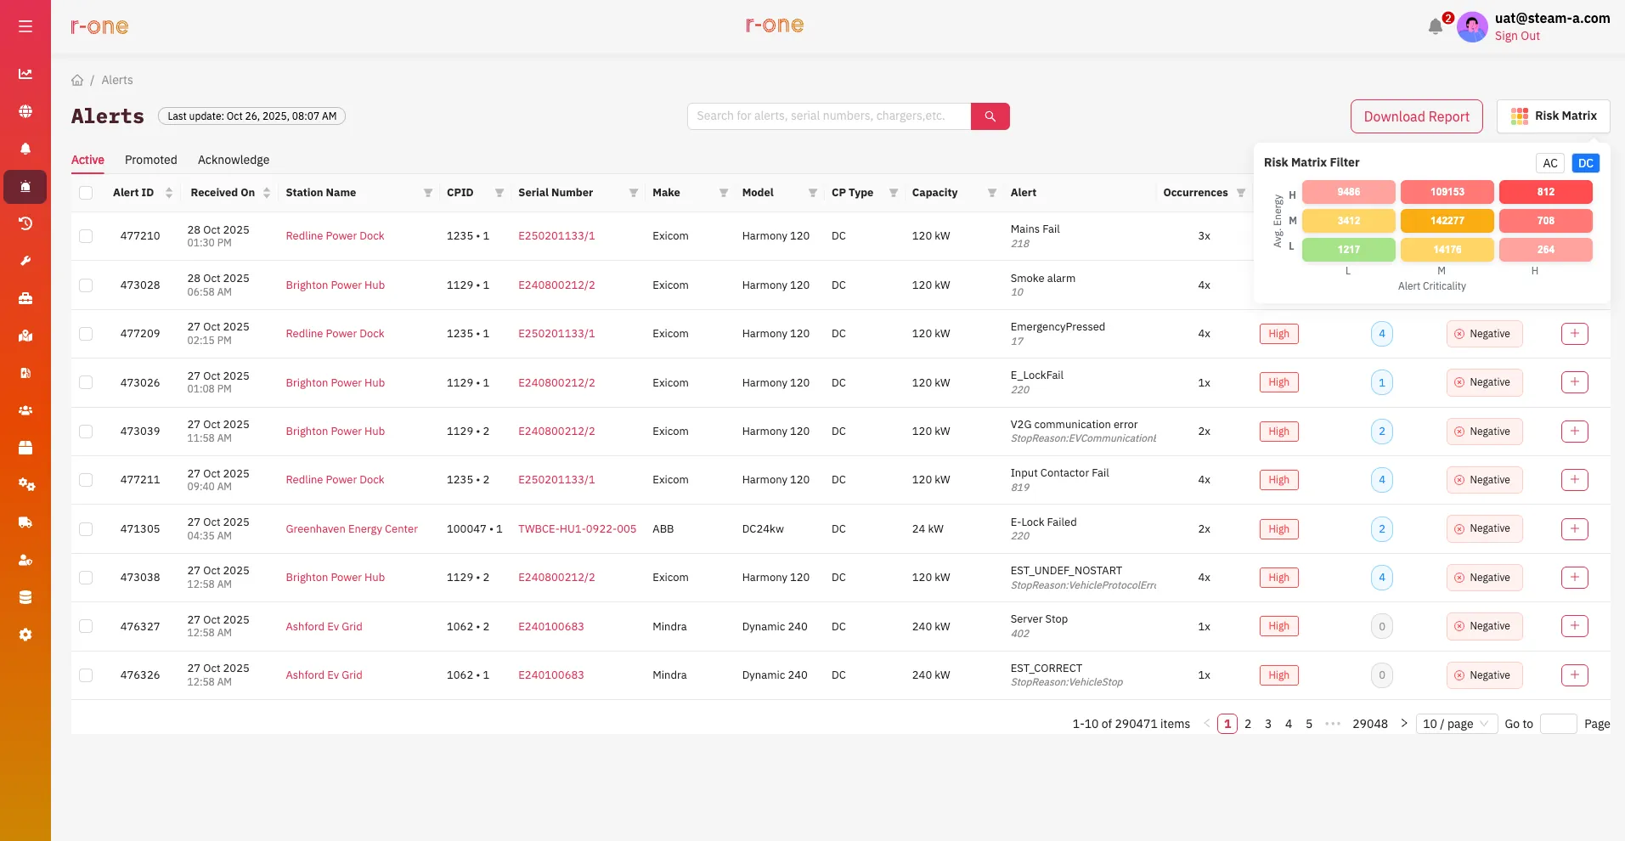
Task: Open the bell notifications sidebar item
Action: point(25,149)
